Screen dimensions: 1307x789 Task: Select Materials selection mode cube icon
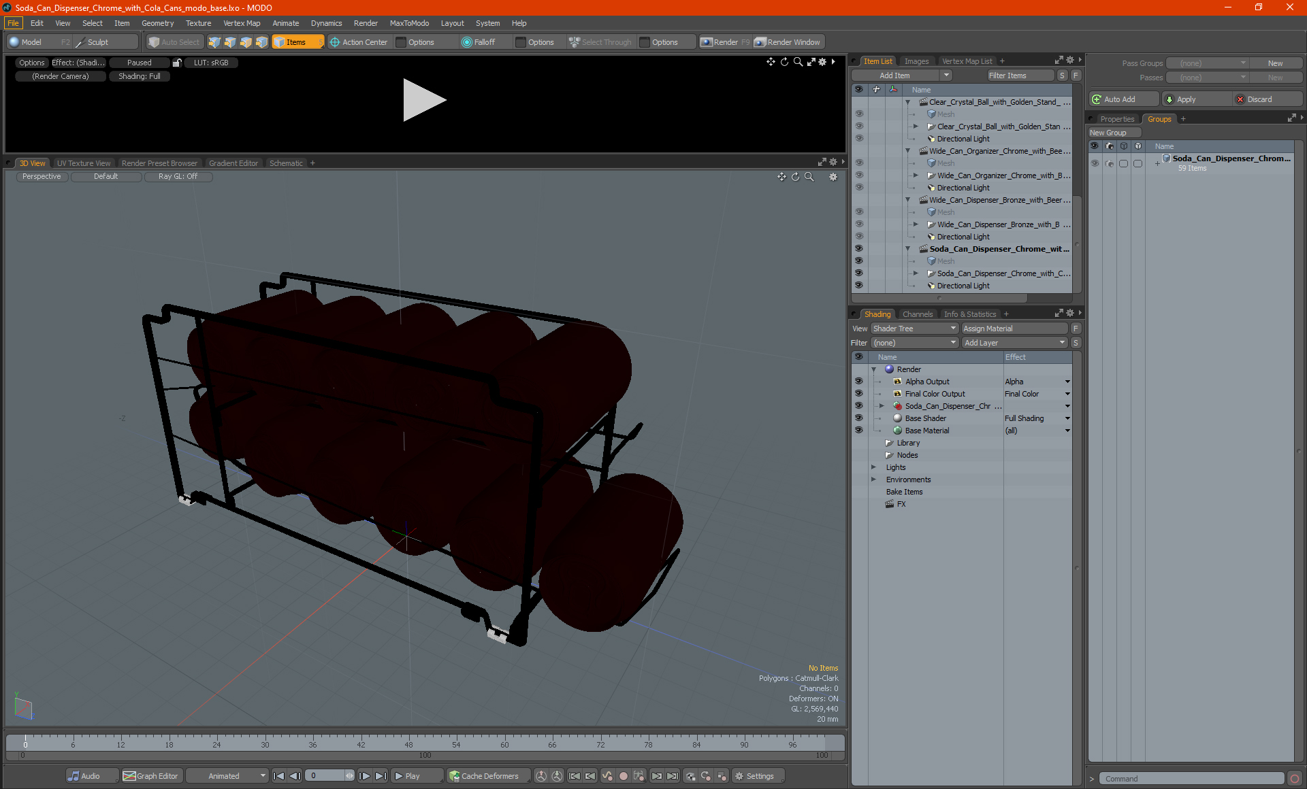[x=261, y=42]
